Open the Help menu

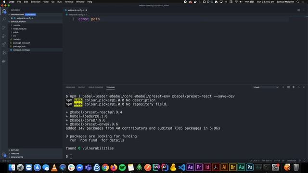tap(90, 2)
